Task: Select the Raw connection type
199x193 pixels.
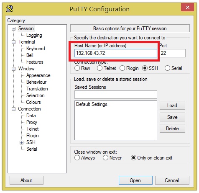Action: [x=77, y=68]
